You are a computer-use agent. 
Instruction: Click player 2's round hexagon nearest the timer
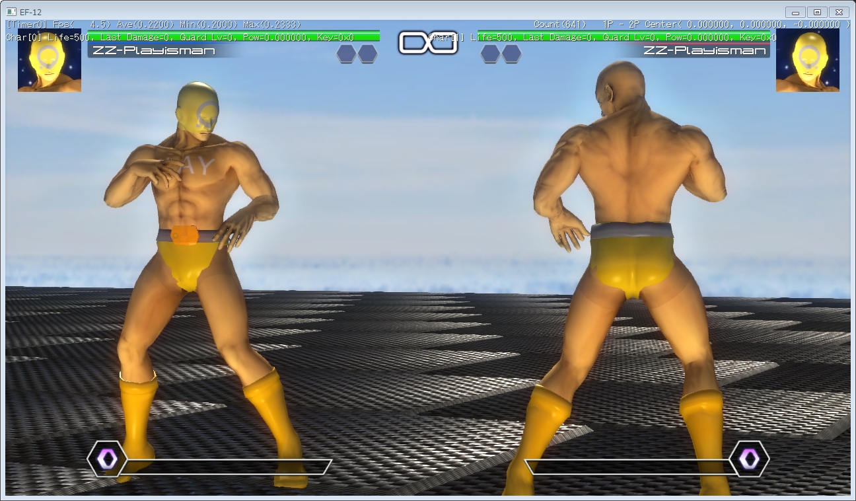point(490,54)
